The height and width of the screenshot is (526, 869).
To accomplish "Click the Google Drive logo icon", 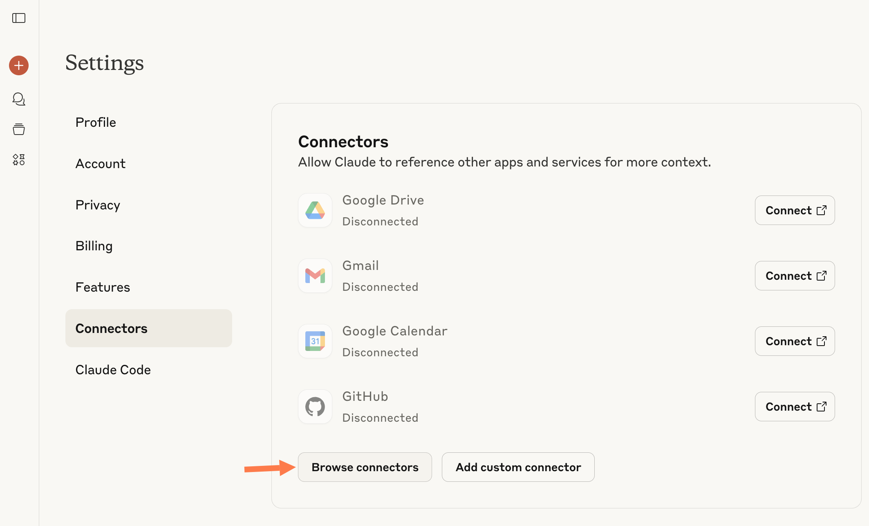I will click(315, 210).
